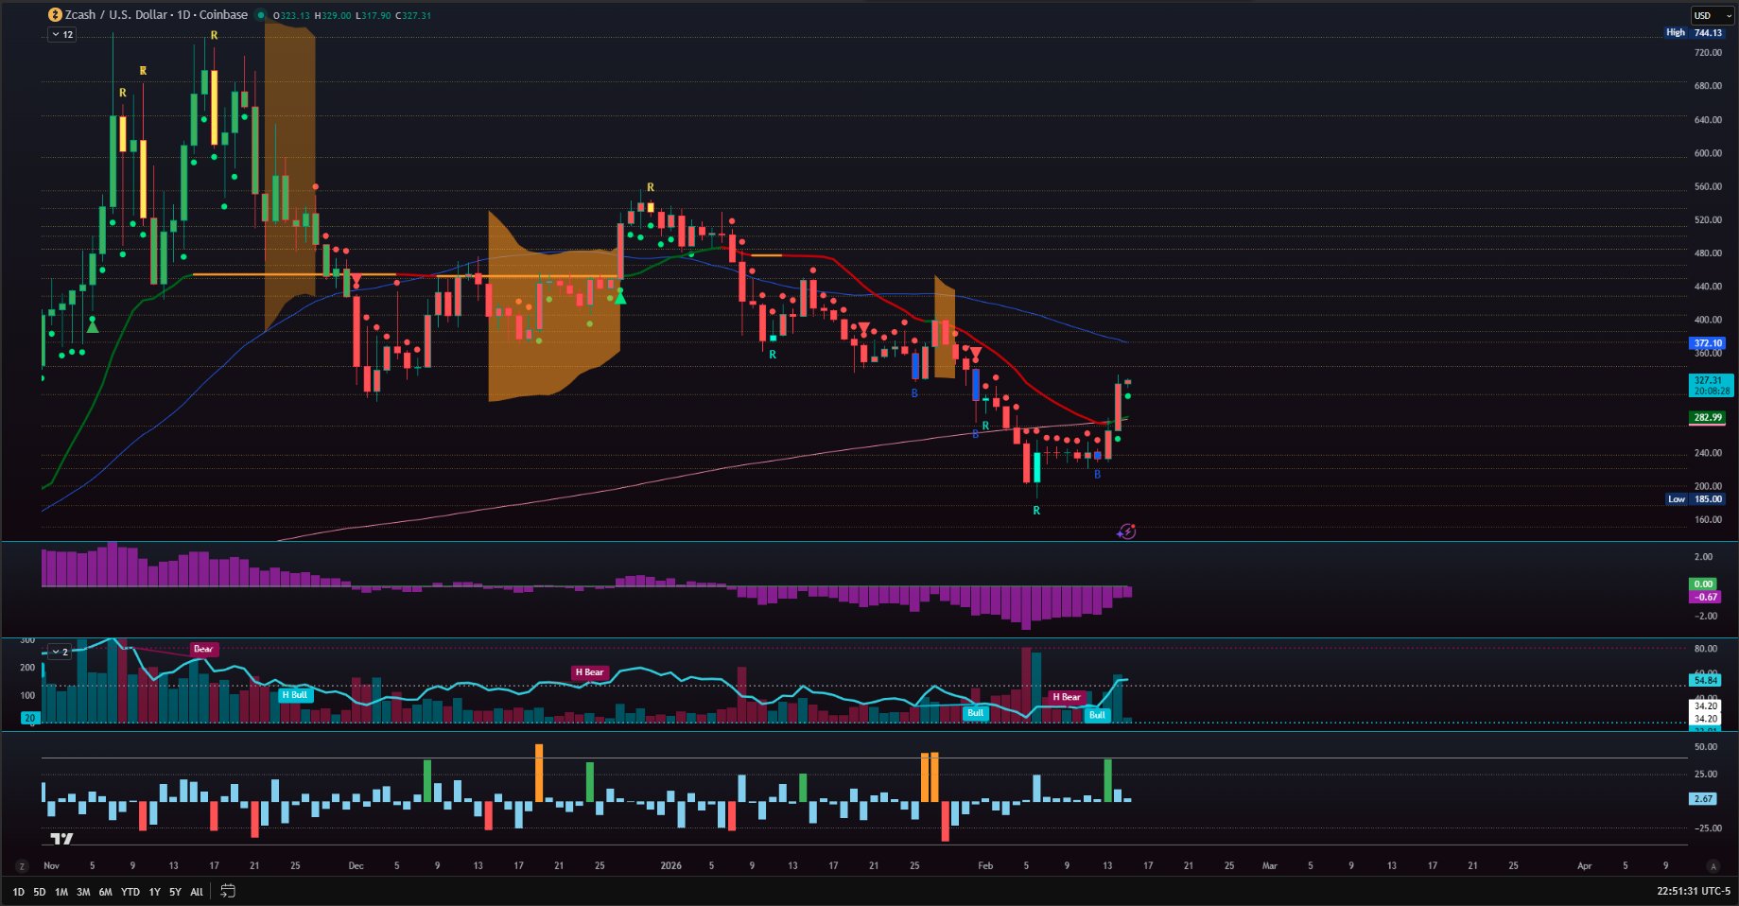Click the 22:51:31 UTC-5 timezone button
This screenshot has height=906, width=1739.
(1693, 891)
